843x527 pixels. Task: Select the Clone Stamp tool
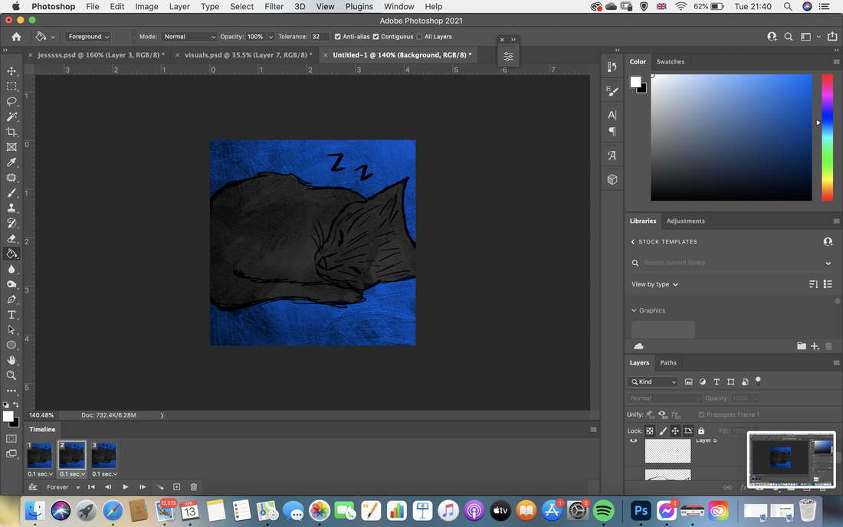point(11,208)
